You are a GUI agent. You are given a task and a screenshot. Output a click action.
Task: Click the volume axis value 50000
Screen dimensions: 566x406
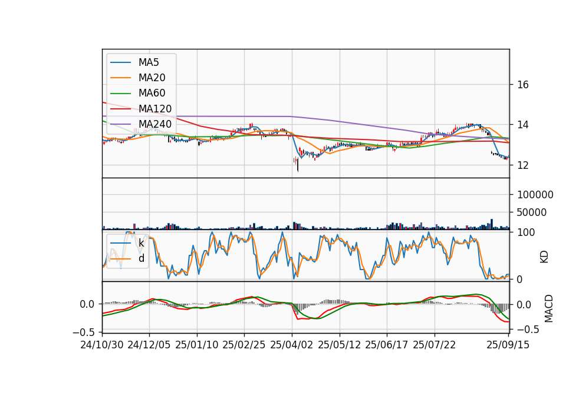(531, 212)
